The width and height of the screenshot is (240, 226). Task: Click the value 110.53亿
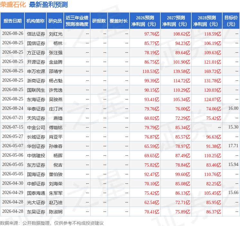151,71
